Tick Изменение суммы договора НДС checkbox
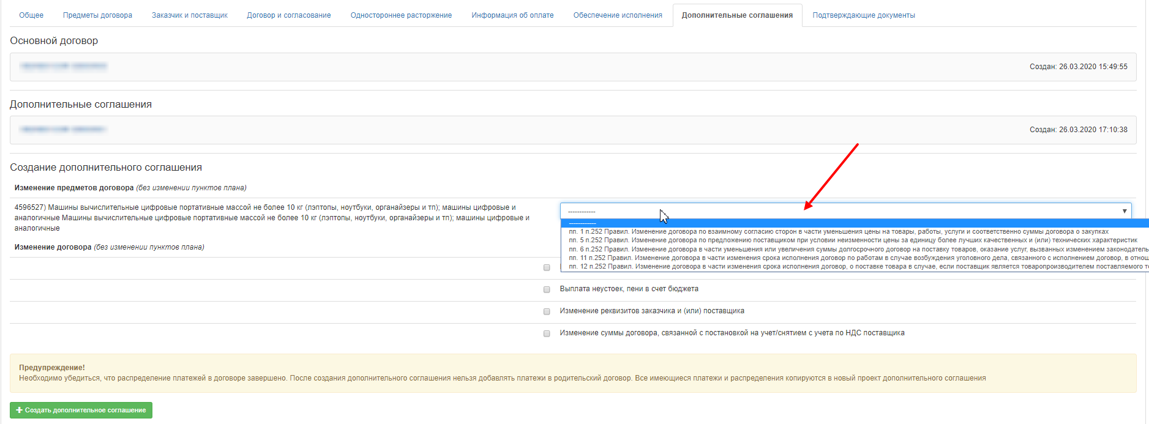 pyautogui.click(x=547, y=333)
